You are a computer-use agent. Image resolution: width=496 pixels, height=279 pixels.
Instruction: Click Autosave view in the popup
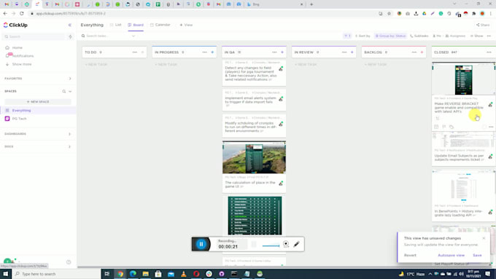pos(451,255)
